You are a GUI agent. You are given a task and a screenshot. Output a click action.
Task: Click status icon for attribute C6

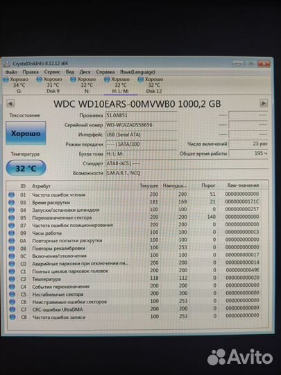point(12,302)
